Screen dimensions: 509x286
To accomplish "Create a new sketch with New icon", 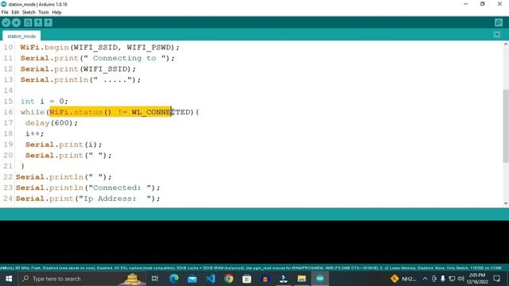I will coord(28,23).
